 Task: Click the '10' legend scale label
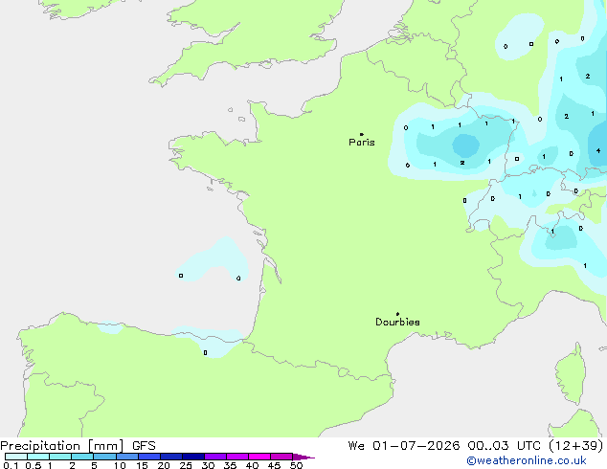click(x=120, y=465)
